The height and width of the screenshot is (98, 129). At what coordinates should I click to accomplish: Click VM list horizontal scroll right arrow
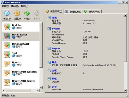tap(38, 91)
